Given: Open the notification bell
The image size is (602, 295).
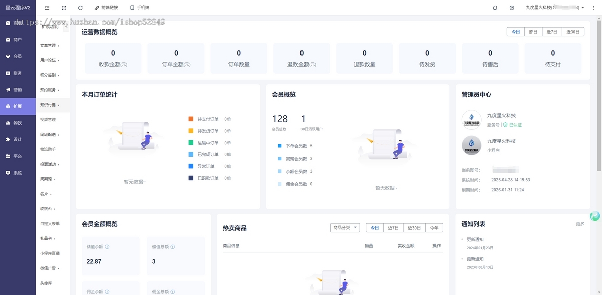Looking at the screenshot, I should point(495,8).
